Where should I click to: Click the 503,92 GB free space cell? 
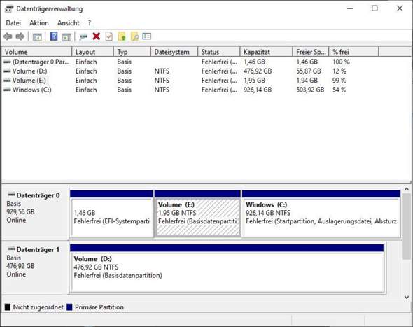(x=310, y=90)
